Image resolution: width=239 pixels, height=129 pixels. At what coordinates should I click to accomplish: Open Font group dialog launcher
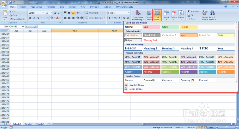[60, 23]
